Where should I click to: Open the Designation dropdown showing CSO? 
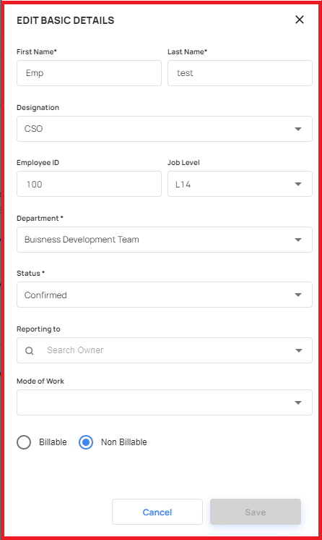click(165, 129)
